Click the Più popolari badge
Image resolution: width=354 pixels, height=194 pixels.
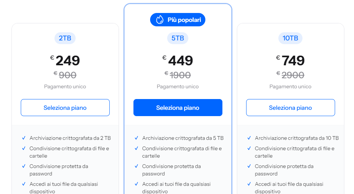(x=178, y=20)
